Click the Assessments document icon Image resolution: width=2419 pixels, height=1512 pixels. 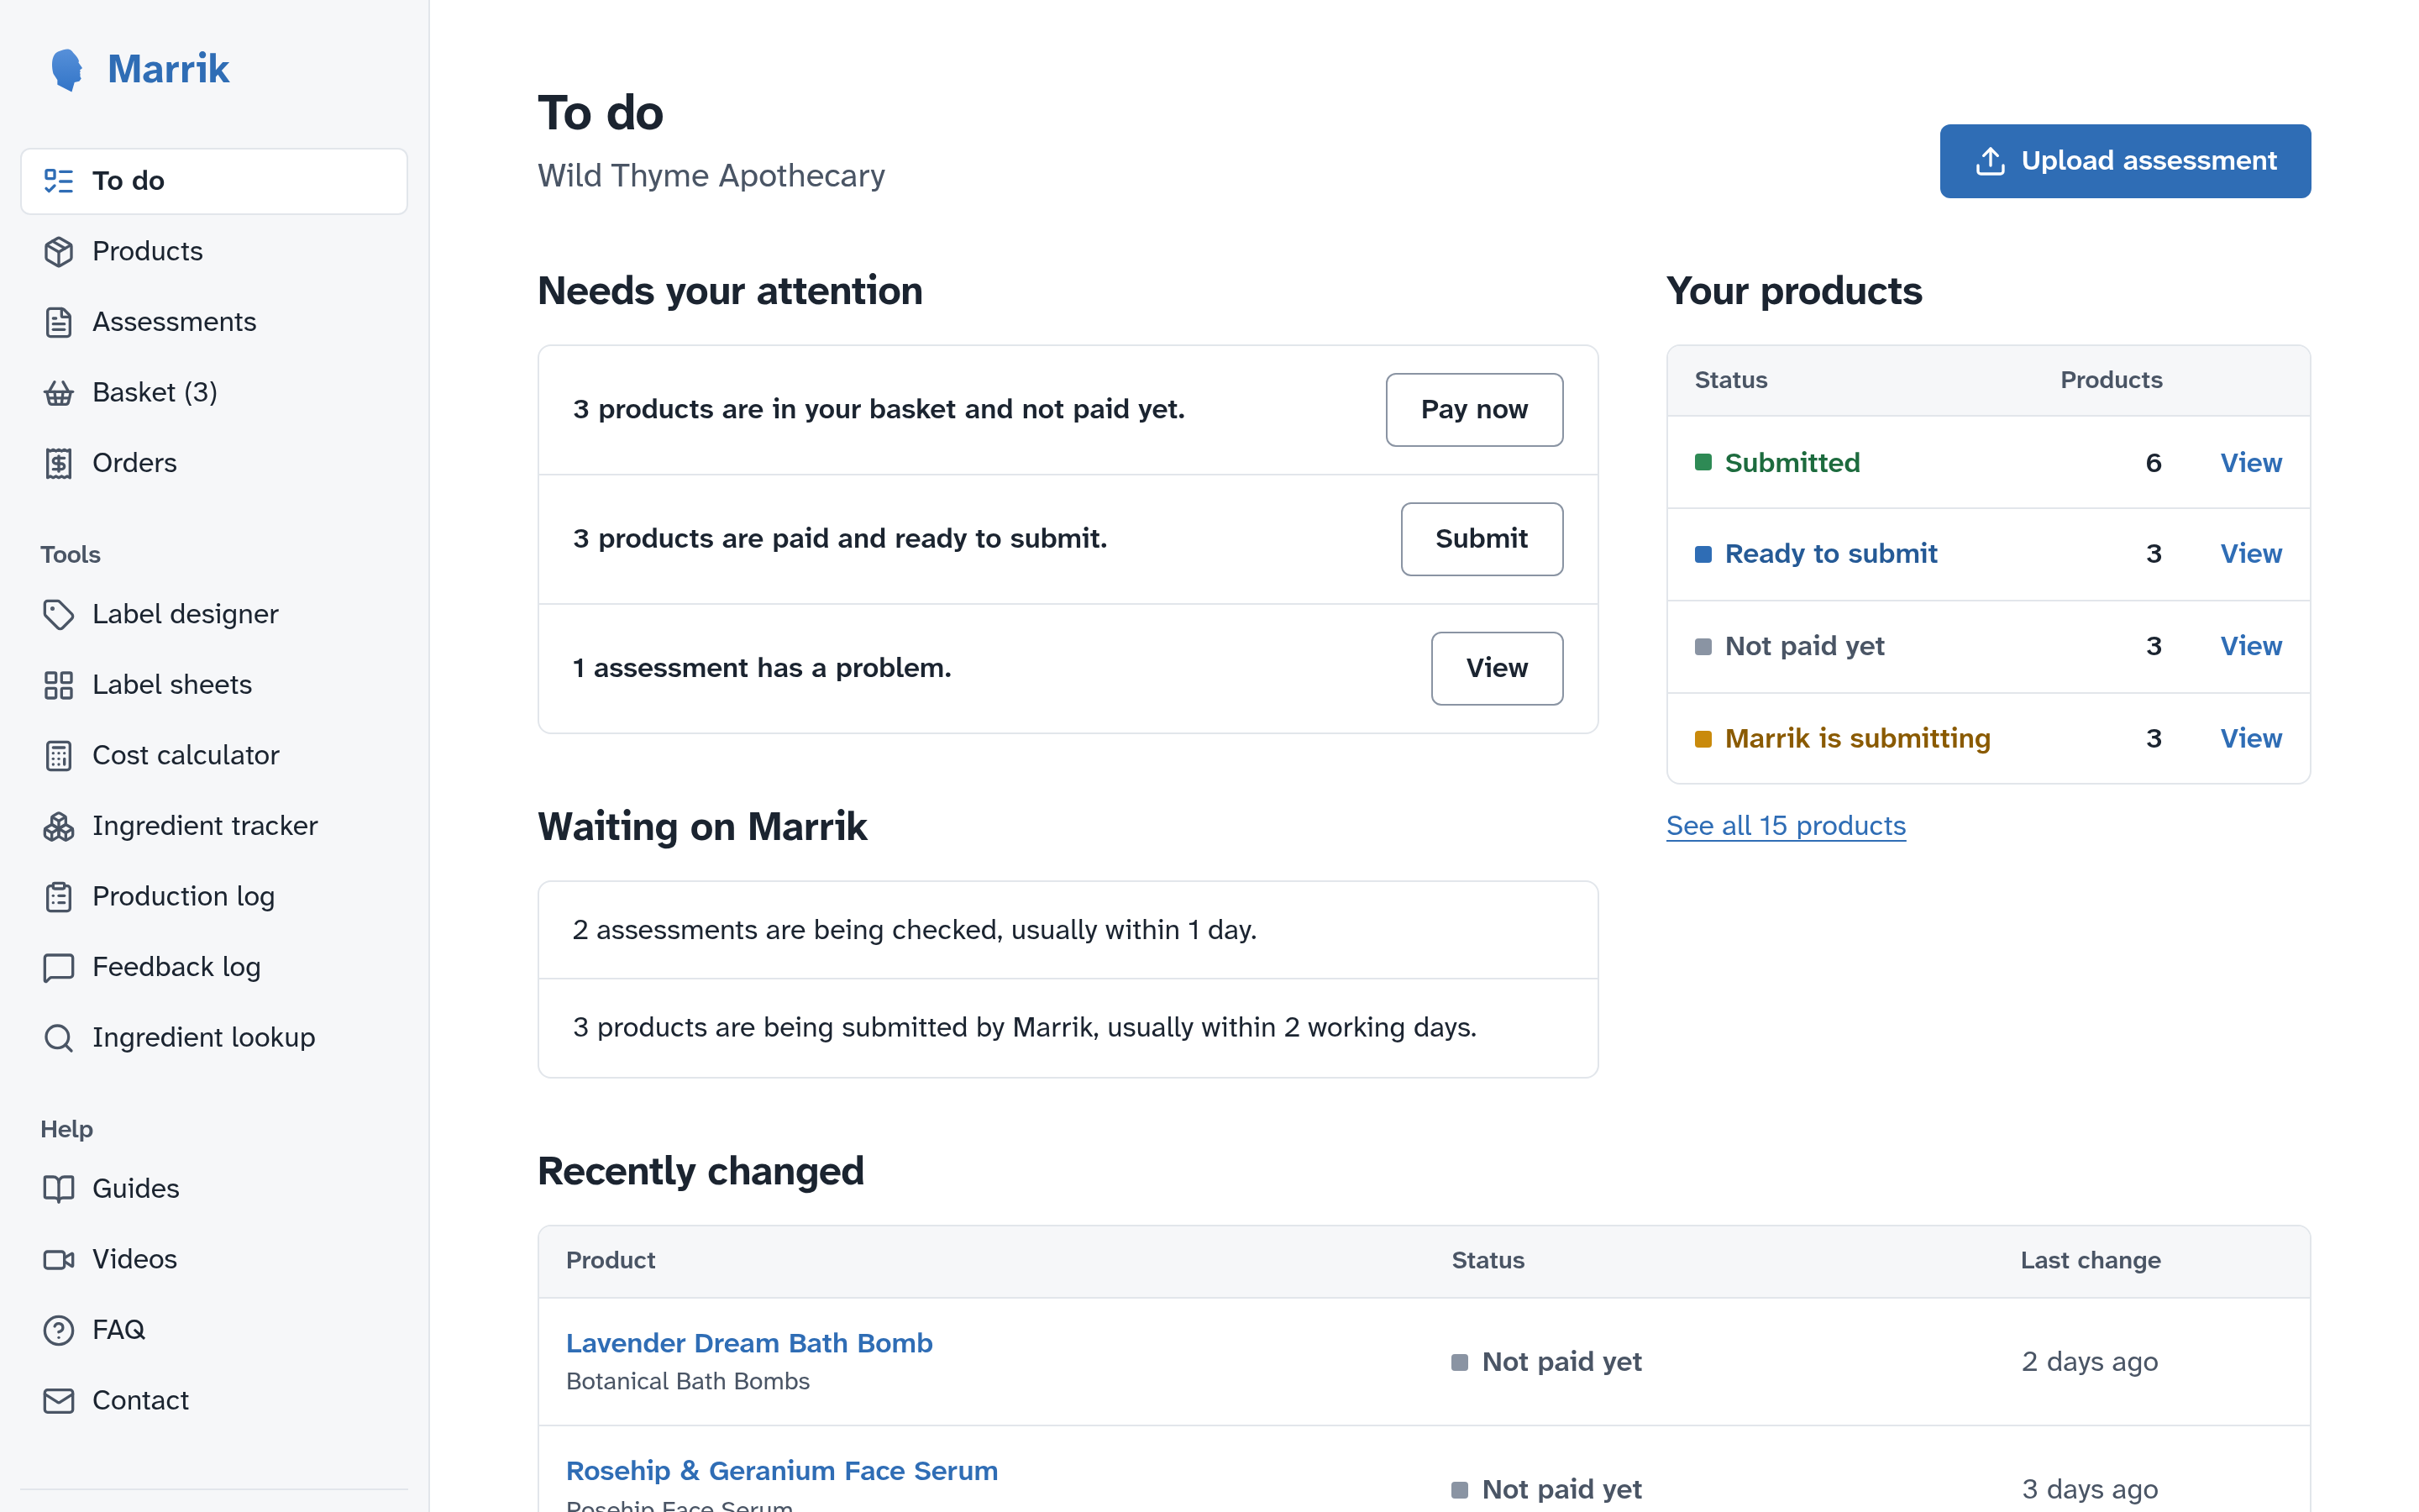(x=58, y=322)
